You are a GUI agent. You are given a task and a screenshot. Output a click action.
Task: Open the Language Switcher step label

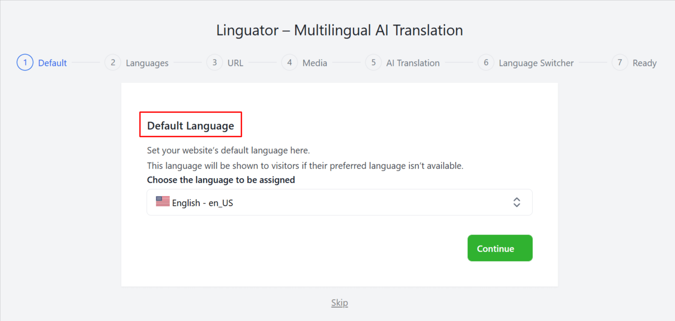[x=536, y=63]
